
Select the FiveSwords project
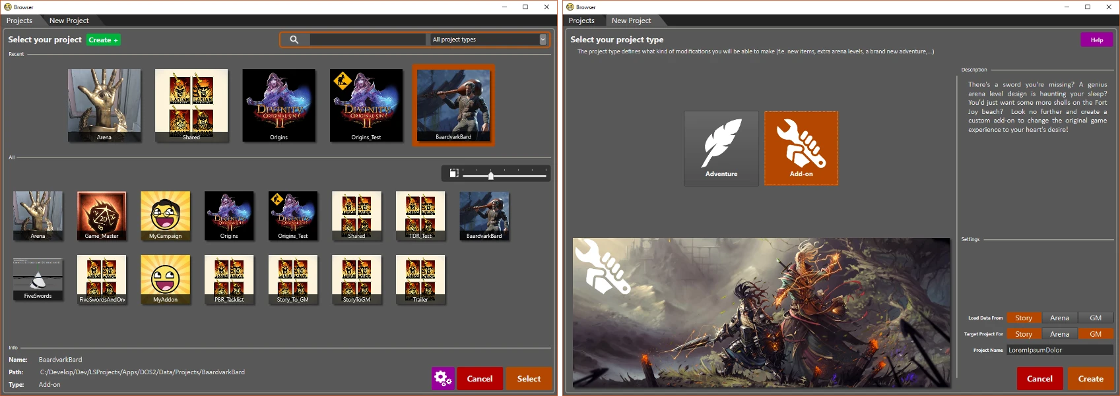pyautogui.click(x=38, y=279)
